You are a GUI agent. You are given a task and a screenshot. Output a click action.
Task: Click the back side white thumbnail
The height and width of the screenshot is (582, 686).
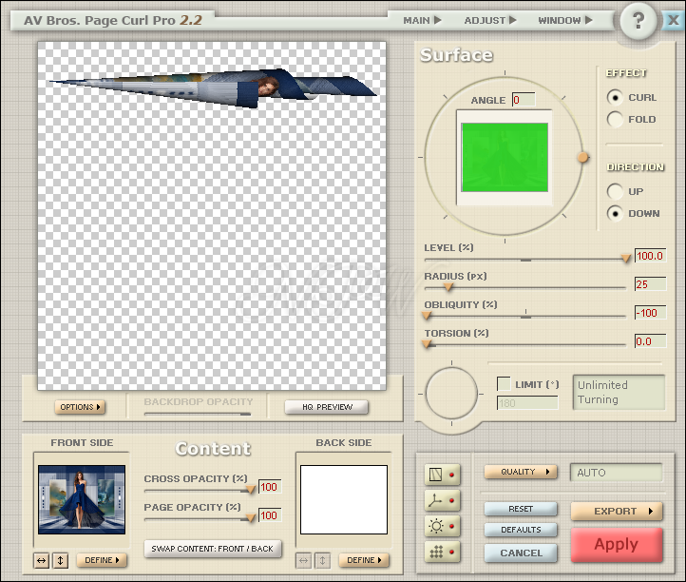[x=344, y=499]
